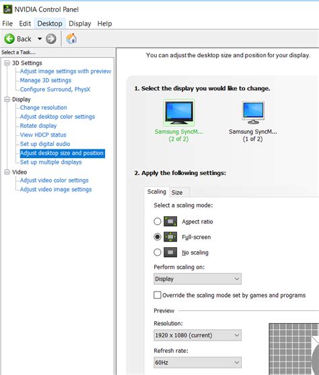This screenshot has width=319, height=375.
Task: Select the Samsung SyncM... (2 of 2) display icon
Action: (x=179, y=113)
